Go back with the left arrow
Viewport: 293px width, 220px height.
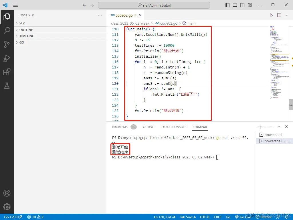[x=84, y=5]
